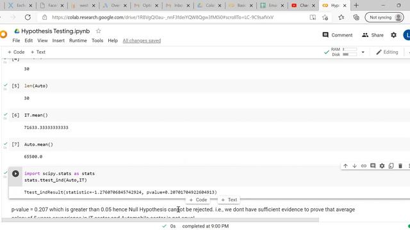This screenshot has width=410, height=230.
Task: Add page to favorites star icon
Action: 325,17
